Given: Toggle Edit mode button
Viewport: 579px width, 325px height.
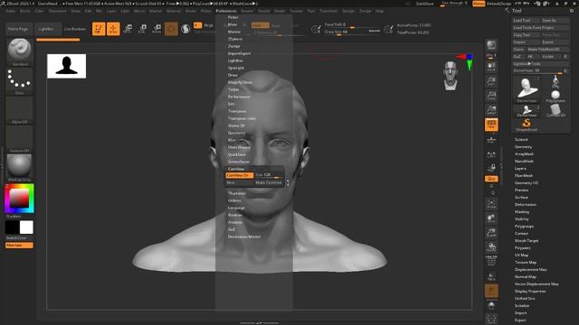Looking at the screenshot, I should 99,29.
